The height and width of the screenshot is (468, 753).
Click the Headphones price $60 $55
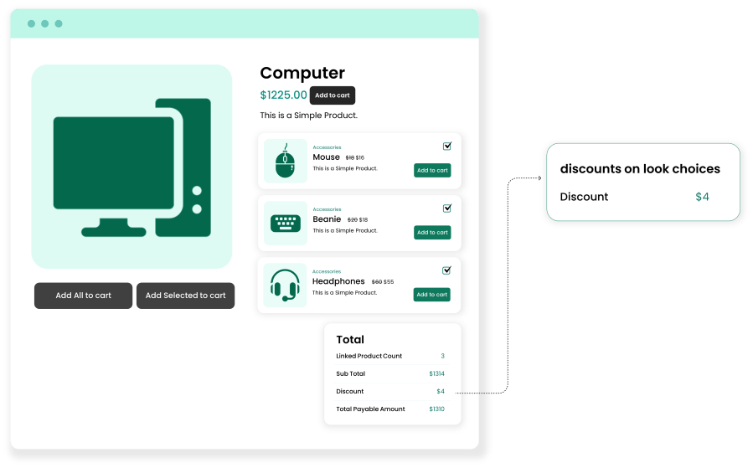click(383, 282)
